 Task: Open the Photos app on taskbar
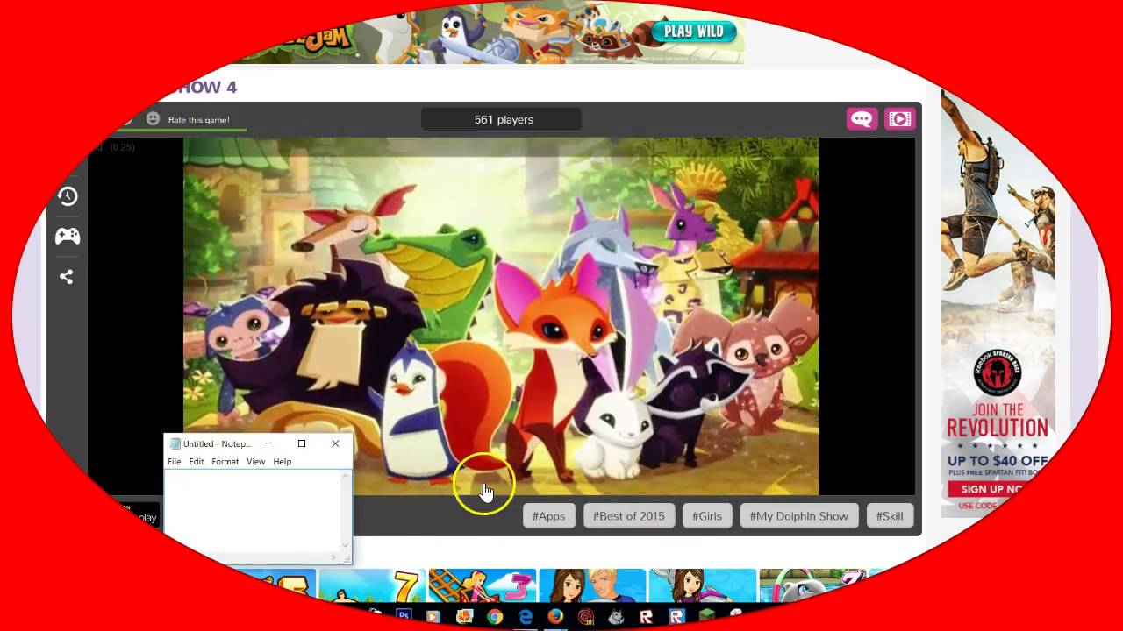tap(465, 616)
